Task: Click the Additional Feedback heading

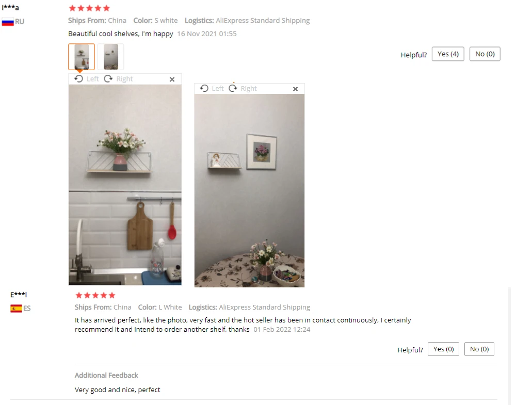Action: (x=106, y=376)
